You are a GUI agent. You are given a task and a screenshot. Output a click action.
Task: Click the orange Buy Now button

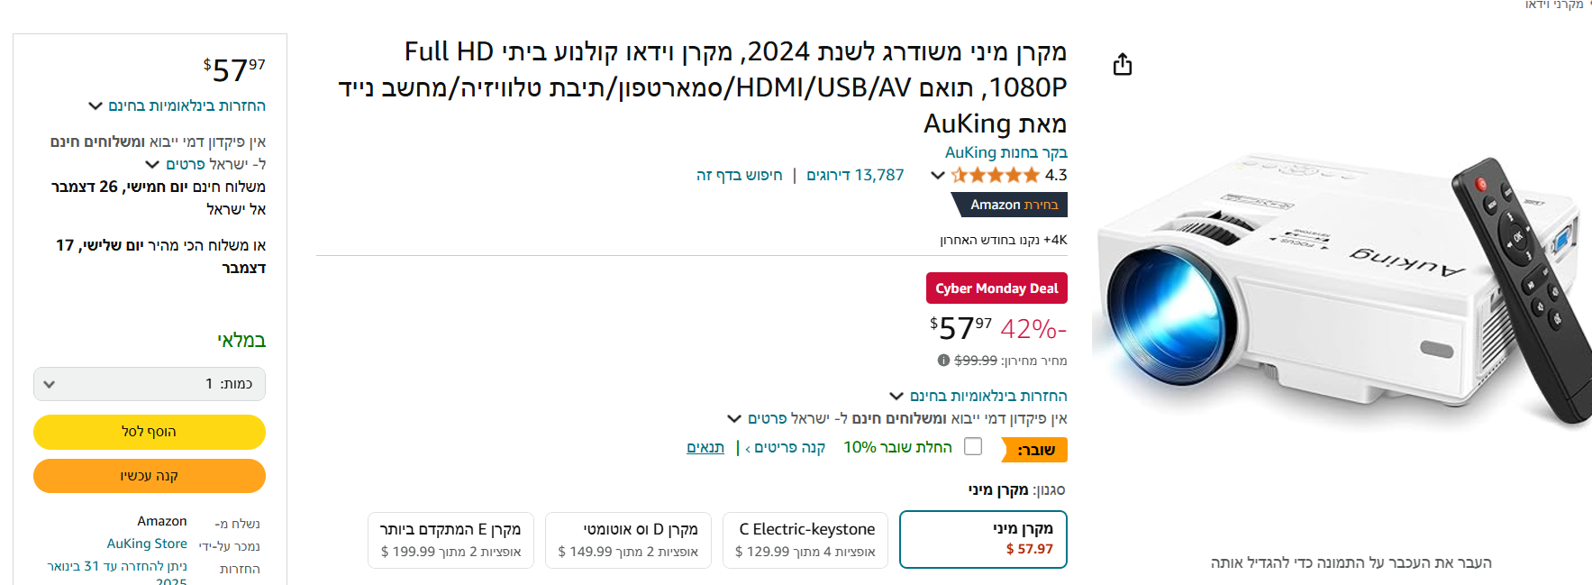[x=150, y=476]
